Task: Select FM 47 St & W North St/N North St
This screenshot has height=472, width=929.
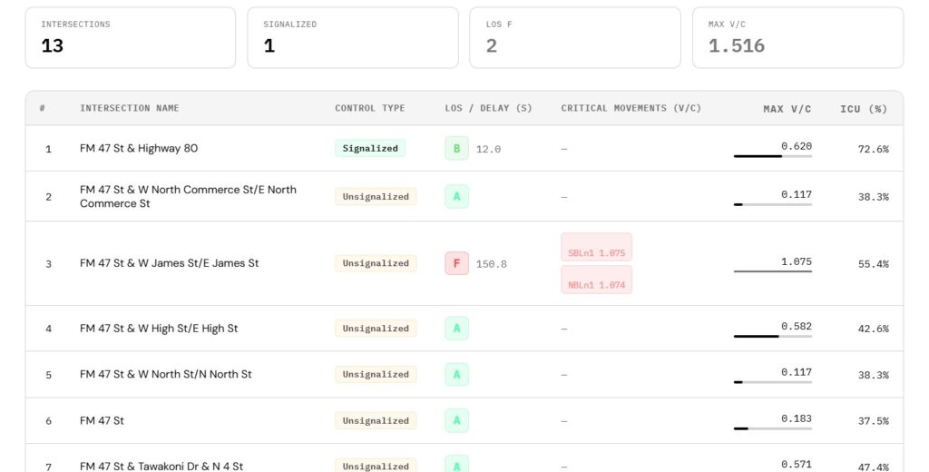Action: point(166,374)
